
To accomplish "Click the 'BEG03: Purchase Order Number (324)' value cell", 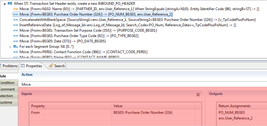I will tap(143, 112).
